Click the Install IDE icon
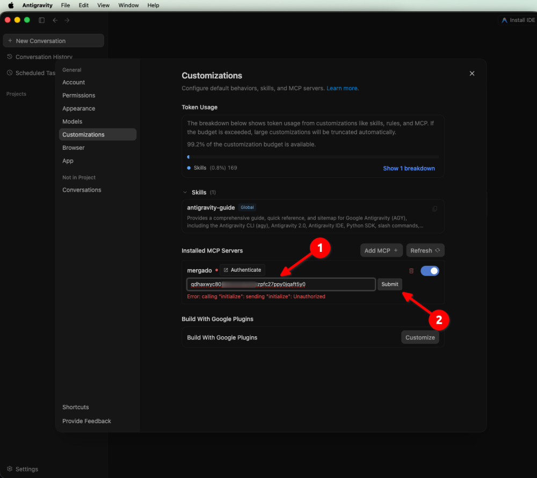This screenshot has width=537, height=478. pos(504,20)
